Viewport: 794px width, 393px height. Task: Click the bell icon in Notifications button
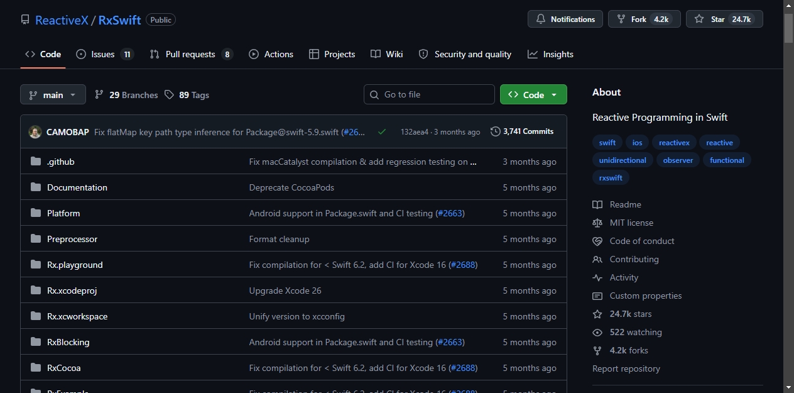[x=541, y=19]
